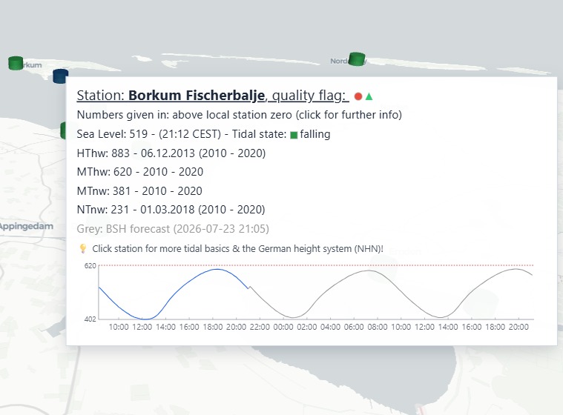
Task: Click the grey BSH forecast note
Action: [x=173, y=229]
